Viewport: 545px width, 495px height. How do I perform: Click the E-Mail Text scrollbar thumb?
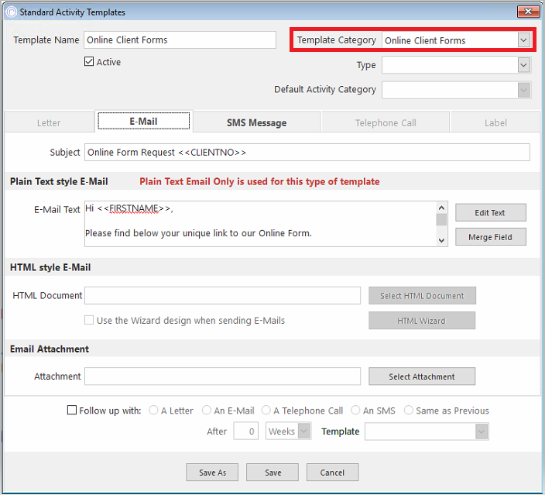[441, 220]
